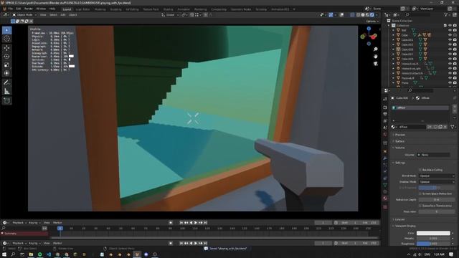Enable Screen Space Refraction checkbox
Image resolution: width=459 pixels, height=258 pixels.
420,193
